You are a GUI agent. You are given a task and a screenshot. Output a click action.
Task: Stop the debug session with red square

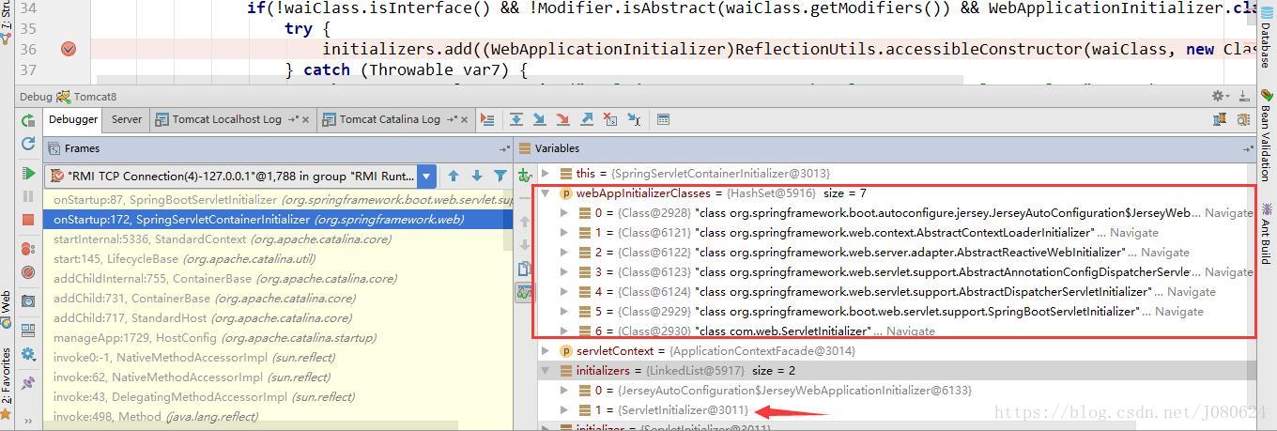(x=28, y=220)
